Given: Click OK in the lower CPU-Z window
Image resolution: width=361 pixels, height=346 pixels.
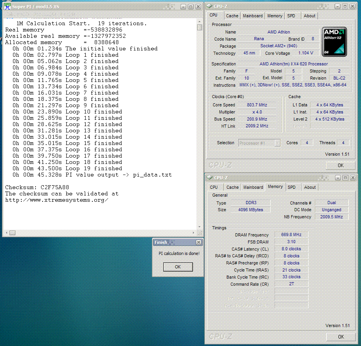Looking at the screenshot, I should (340, 337).
